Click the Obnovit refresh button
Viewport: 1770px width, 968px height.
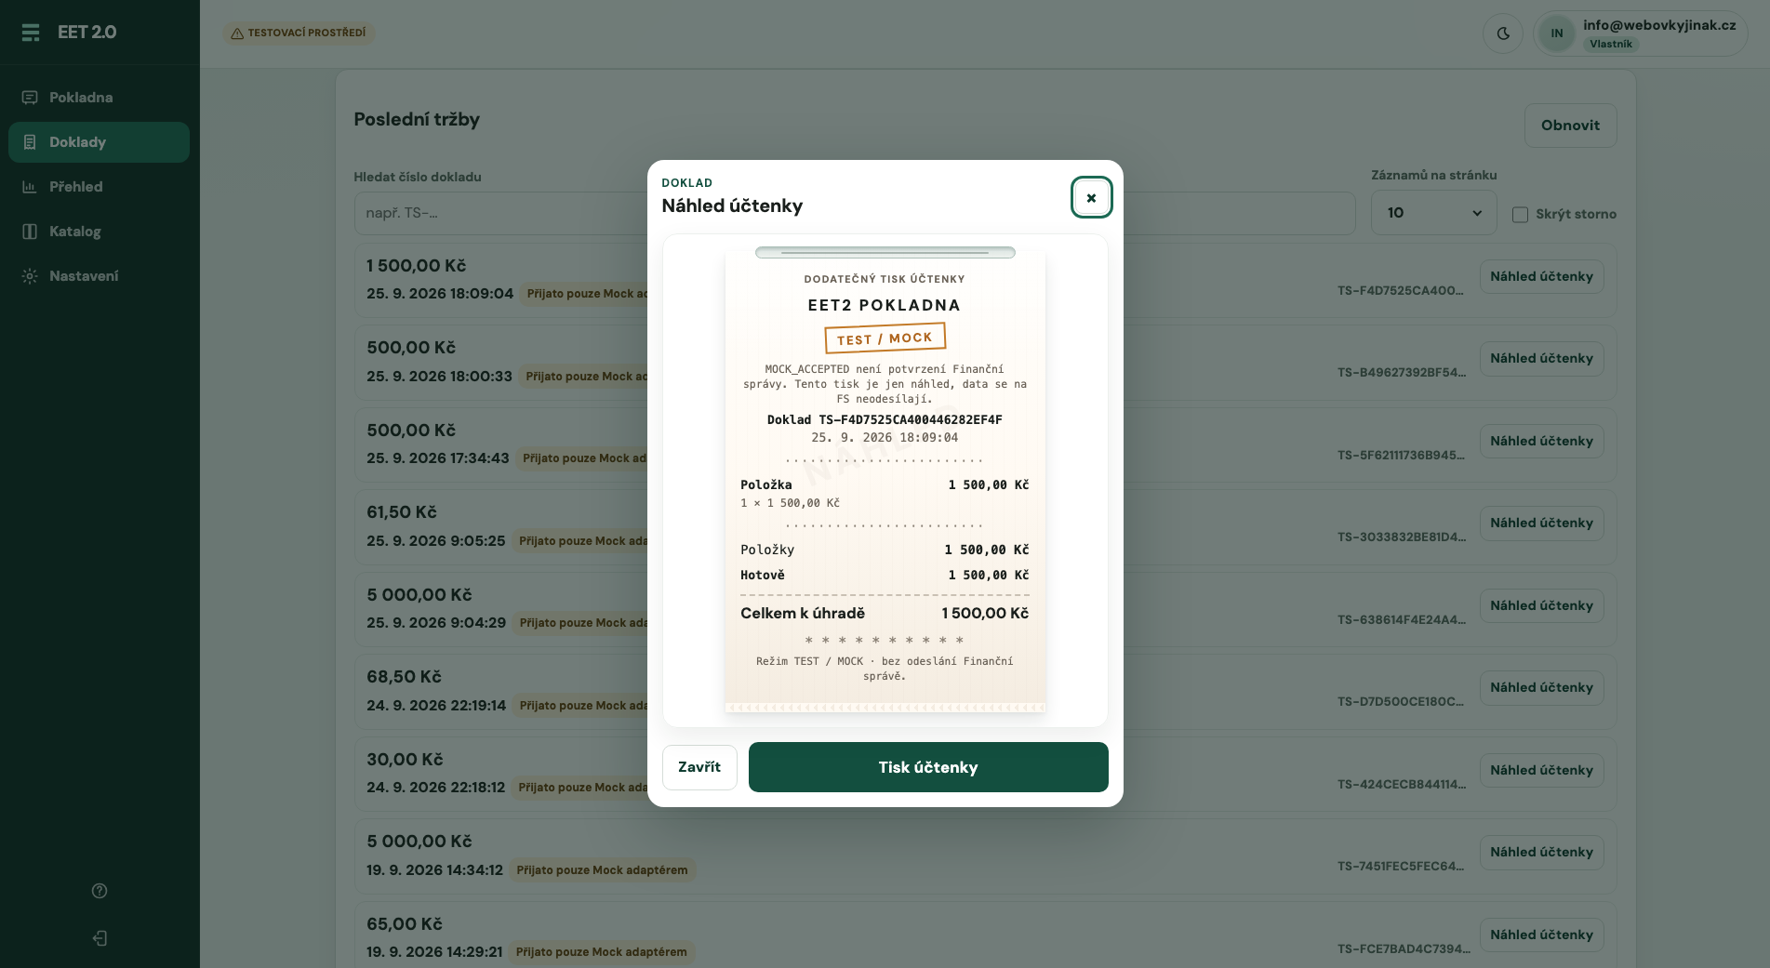(x=1570, y=126)
